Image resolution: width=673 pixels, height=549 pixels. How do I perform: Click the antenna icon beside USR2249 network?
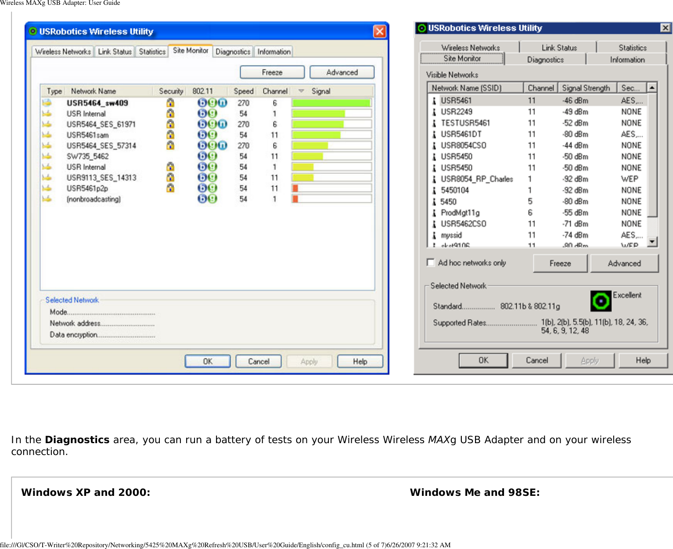(434, 112)
